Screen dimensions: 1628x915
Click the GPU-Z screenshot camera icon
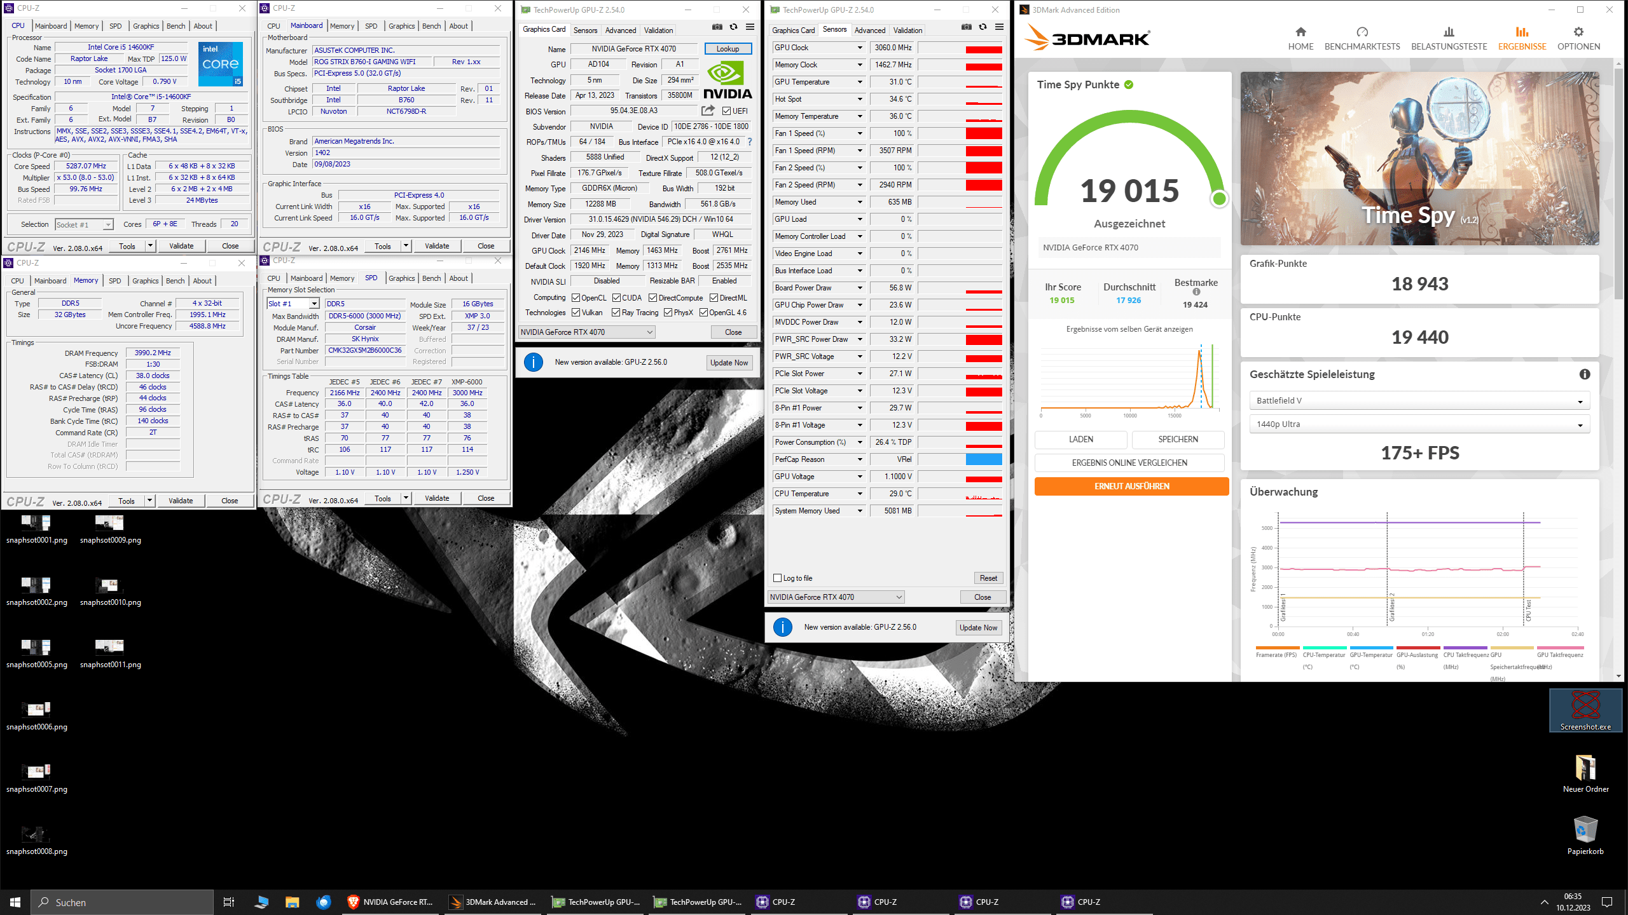tap(717, 27)
